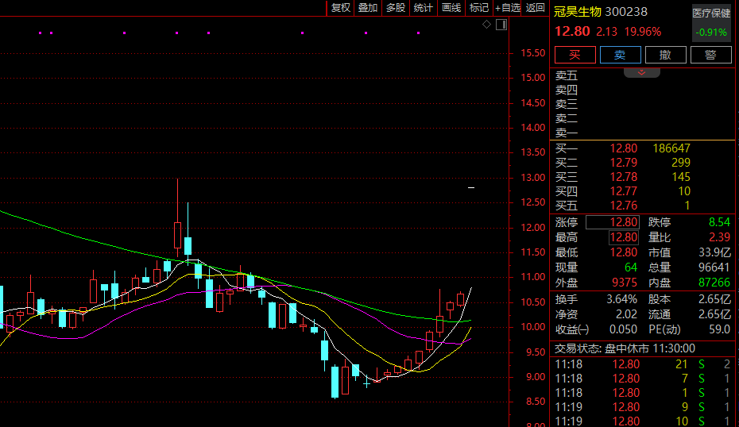Select the 买一 bid price 12.80
The height and width of the screenshot is (427, 739).
(623, 148)
